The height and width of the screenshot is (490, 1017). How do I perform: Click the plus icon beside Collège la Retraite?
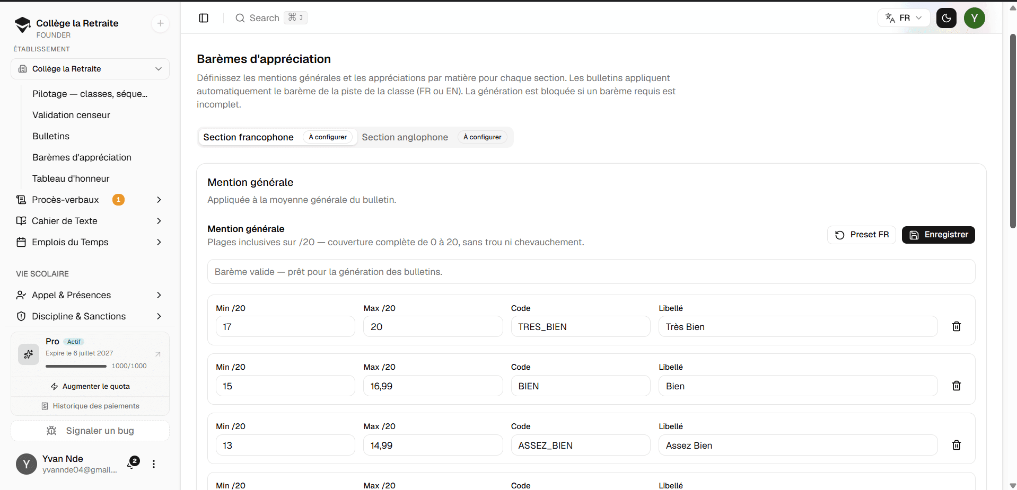tap(160, 23)
